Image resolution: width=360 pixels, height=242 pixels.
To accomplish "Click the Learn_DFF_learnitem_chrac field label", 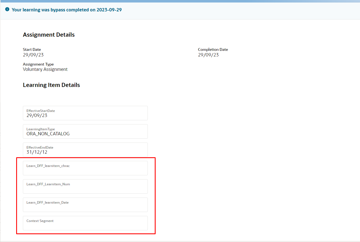I will [x=48, y=166].
